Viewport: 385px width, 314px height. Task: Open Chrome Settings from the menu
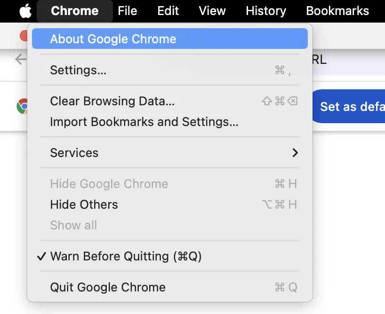tap(78, 70)
